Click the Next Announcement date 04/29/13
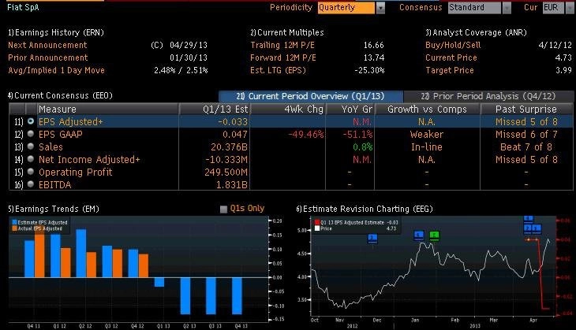 (x=189, y=45)
